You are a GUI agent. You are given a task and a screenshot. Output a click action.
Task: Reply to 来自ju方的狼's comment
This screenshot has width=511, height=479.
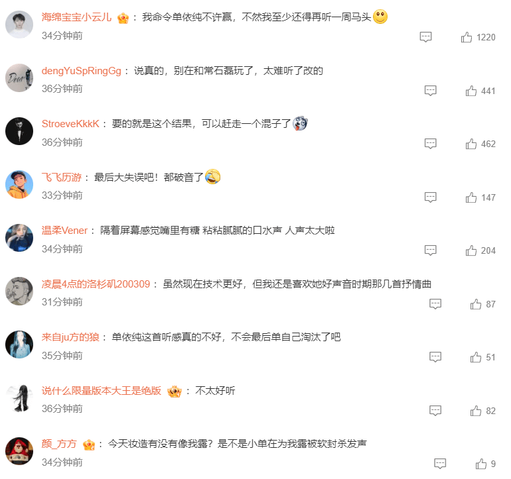435,357
